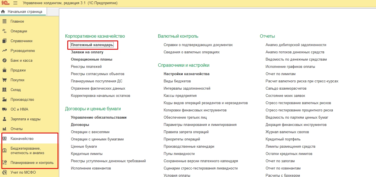Open Операции с ценными бумагами
376x177 pixels.
pos(97,139)
